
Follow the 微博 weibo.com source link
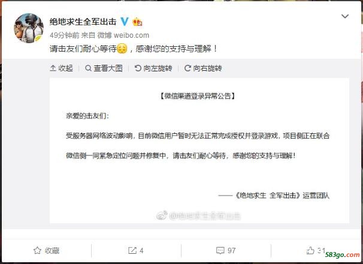(123, 35)
